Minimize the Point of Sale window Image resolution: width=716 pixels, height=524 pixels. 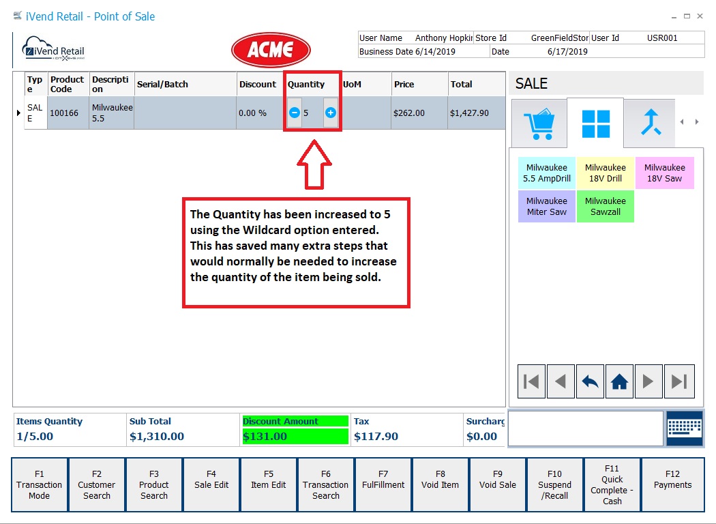(x=674, y=16)
